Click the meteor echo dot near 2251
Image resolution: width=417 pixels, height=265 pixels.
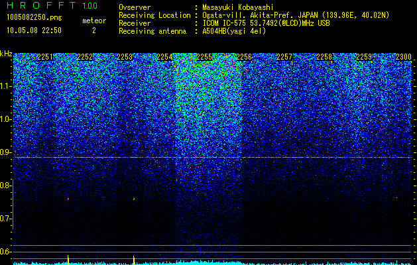tap(68, 199)
